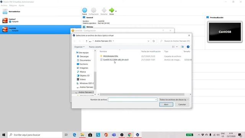Click the General section header
This screenshot has width=245, height=138.
coord(90,18)
